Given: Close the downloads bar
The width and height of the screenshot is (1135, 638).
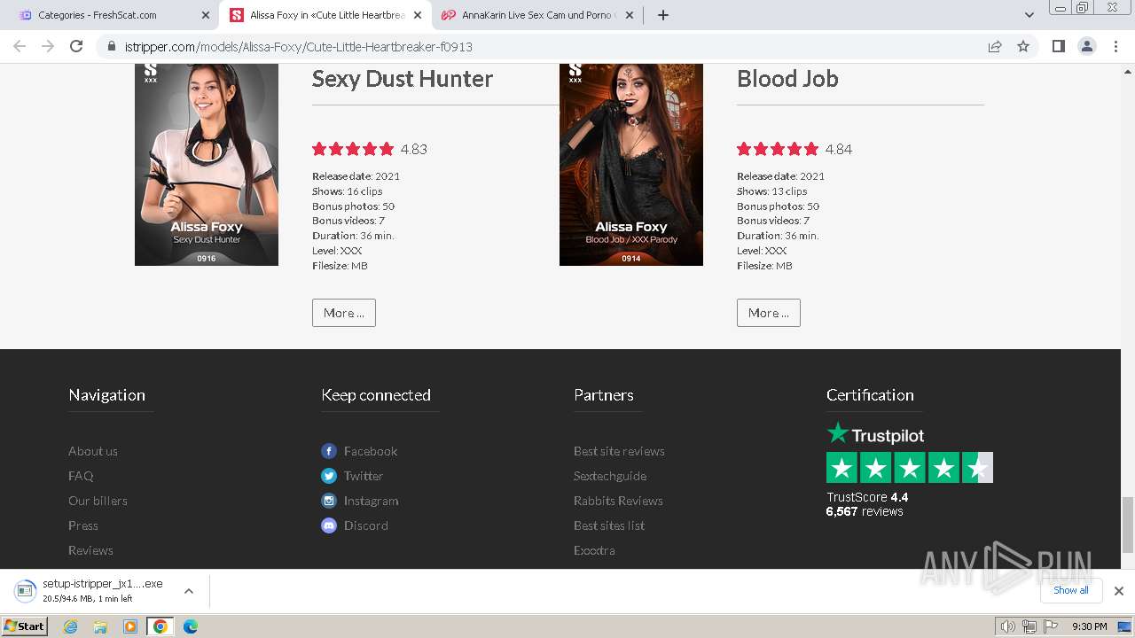Looking at the screenshot, I should [1119, 591].
